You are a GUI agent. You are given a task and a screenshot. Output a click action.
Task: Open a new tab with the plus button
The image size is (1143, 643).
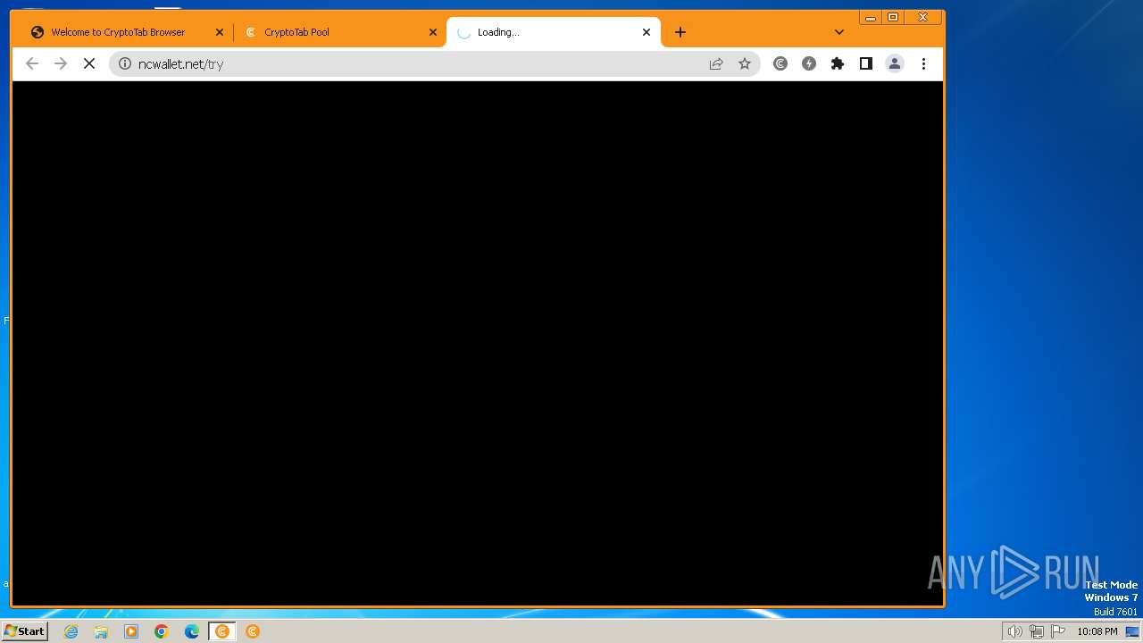[680, 32]
